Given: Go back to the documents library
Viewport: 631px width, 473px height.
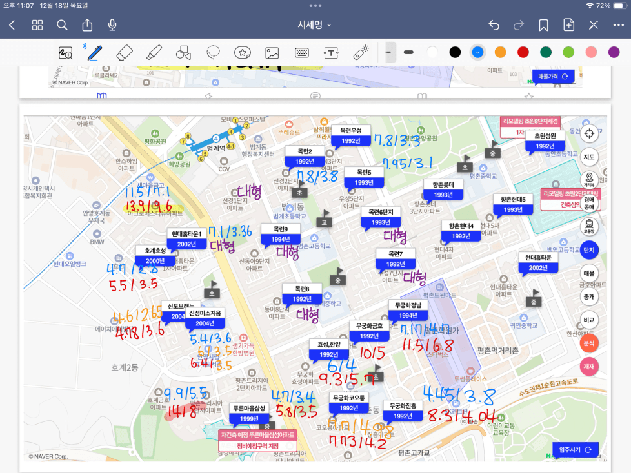Looking at the screenshot, I should (12, 25).
